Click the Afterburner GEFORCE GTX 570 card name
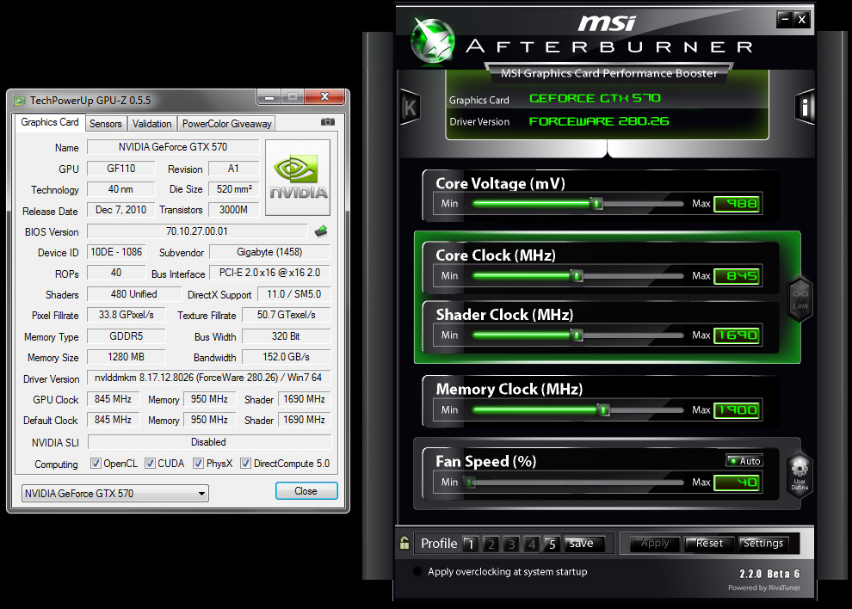852x609 pixels. (595, 98)
